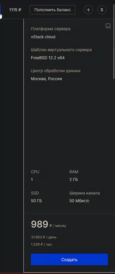Click the 1115 ₽ balance amount

tap(15, 10)
